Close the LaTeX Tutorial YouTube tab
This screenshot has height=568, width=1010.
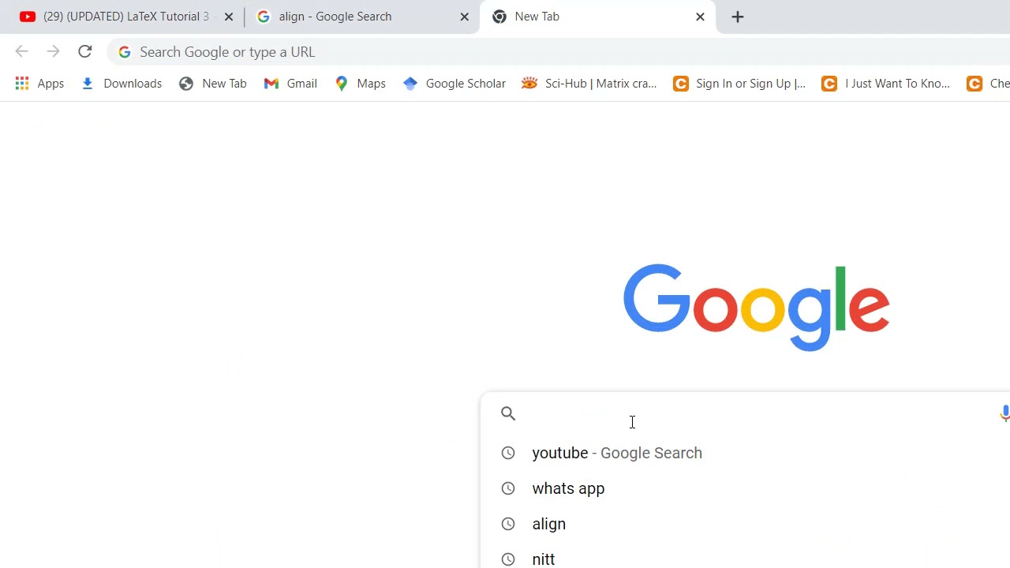(229, 17)
